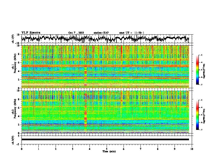Screen dimensions: 216x167
Task: Click the time axis tick label "3"
Action: pos(73,149)
